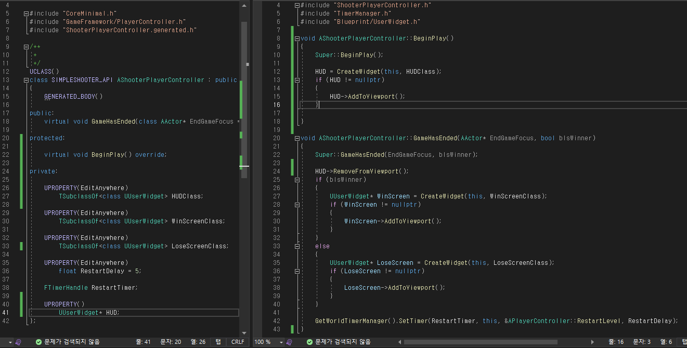
Task: Click 'virtual void BeginPlay() override;' declaration
Action: pyautogui.click(x=106, y=155)
